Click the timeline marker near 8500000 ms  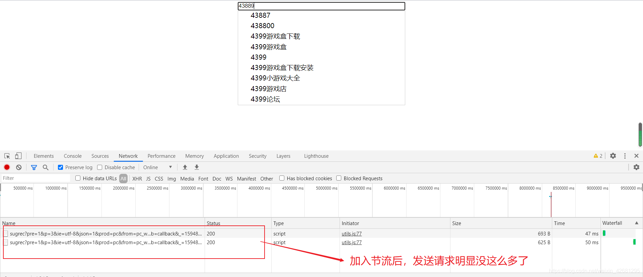click(x=551, y=204)
